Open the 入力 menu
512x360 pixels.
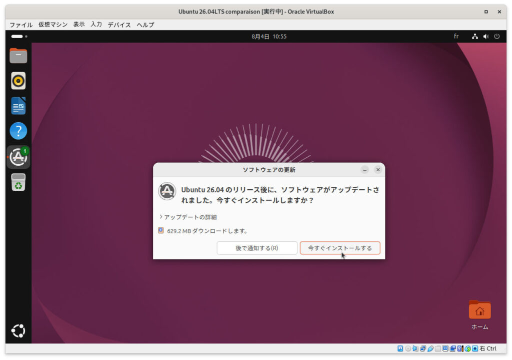pyautogui.click(x=96, y=25)
